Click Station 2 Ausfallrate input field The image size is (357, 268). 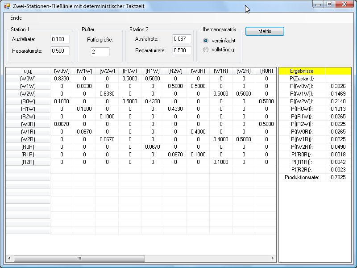(x=182, y=39)
